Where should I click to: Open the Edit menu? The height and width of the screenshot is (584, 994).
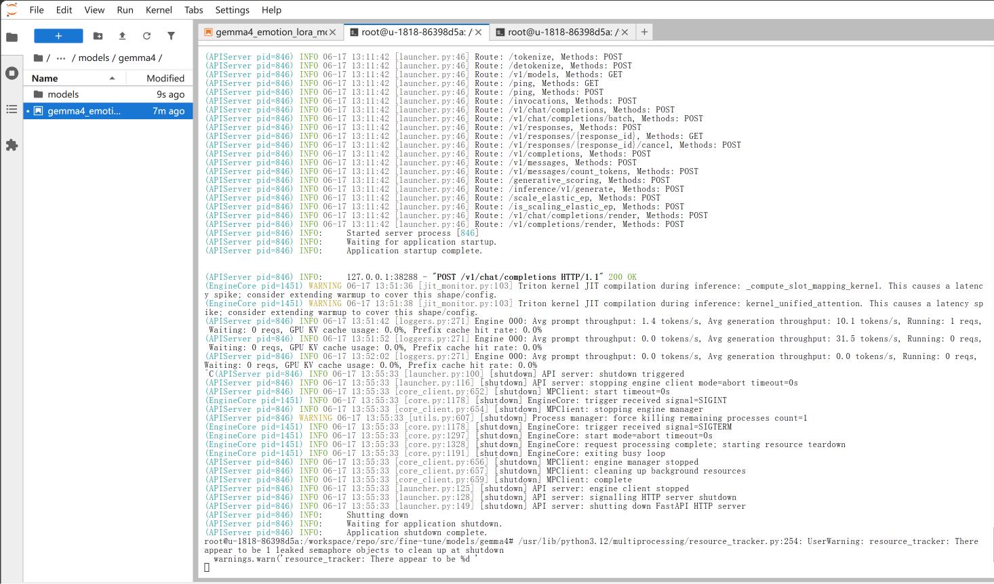click(64, 10)
